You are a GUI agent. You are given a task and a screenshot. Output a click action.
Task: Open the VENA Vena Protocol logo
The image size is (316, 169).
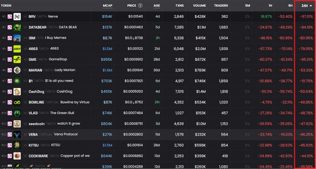17,135
